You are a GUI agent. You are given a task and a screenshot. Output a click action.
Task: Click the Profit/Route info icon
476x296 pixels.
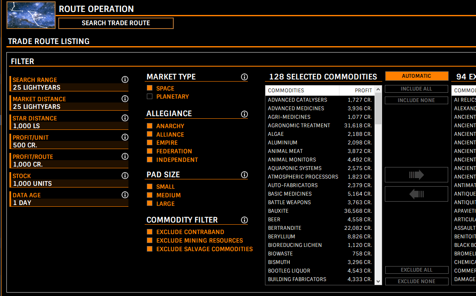[x=125, y=156]
